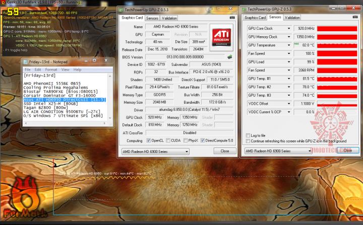Enable Continue refreshing in background checkbox
The width and height of the screenshot is (363, 225).
click(x=248, y=141)
